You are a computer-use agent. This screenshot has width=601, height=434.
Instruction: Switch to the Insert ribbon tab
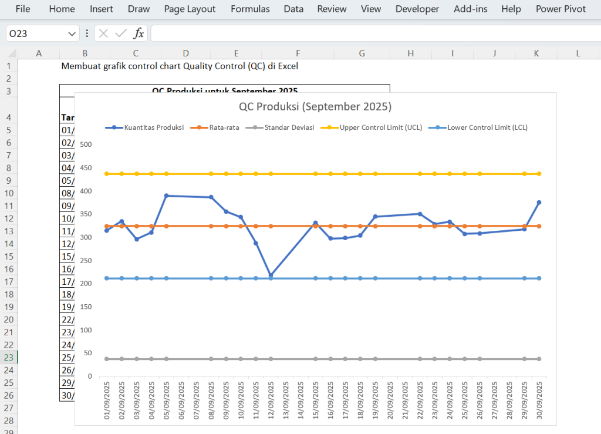point(102,9)
